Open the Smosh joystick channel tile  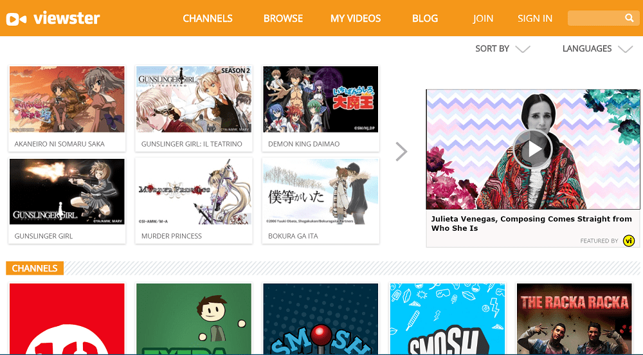(320, 318)
